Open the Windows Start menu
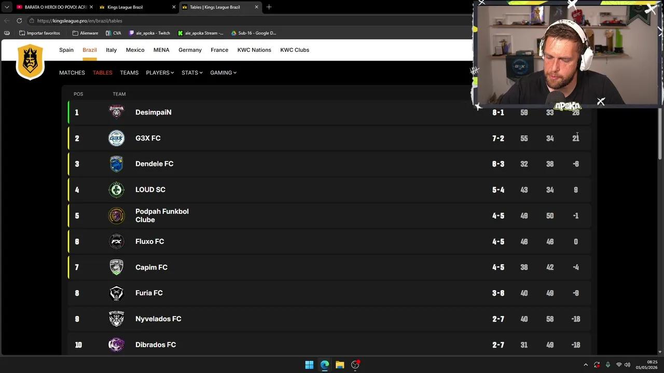The image size is (664, 373). click(x=309, y=365)
